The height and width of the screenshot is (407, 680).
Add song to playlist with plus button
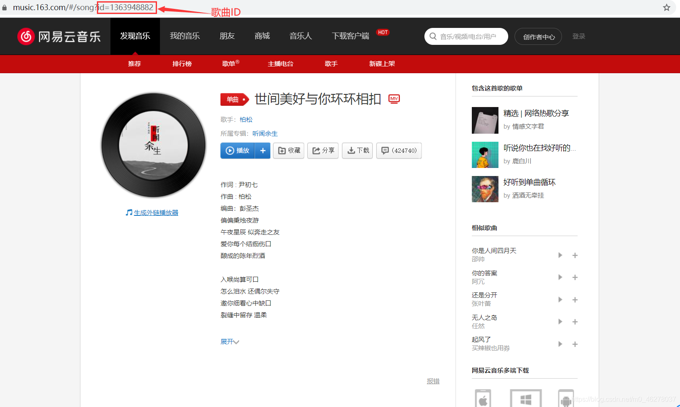click(x=263, y=151)
